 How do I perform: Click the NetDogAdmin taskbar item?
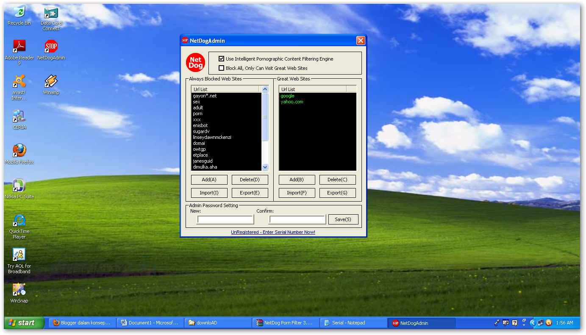click(421, 323)
